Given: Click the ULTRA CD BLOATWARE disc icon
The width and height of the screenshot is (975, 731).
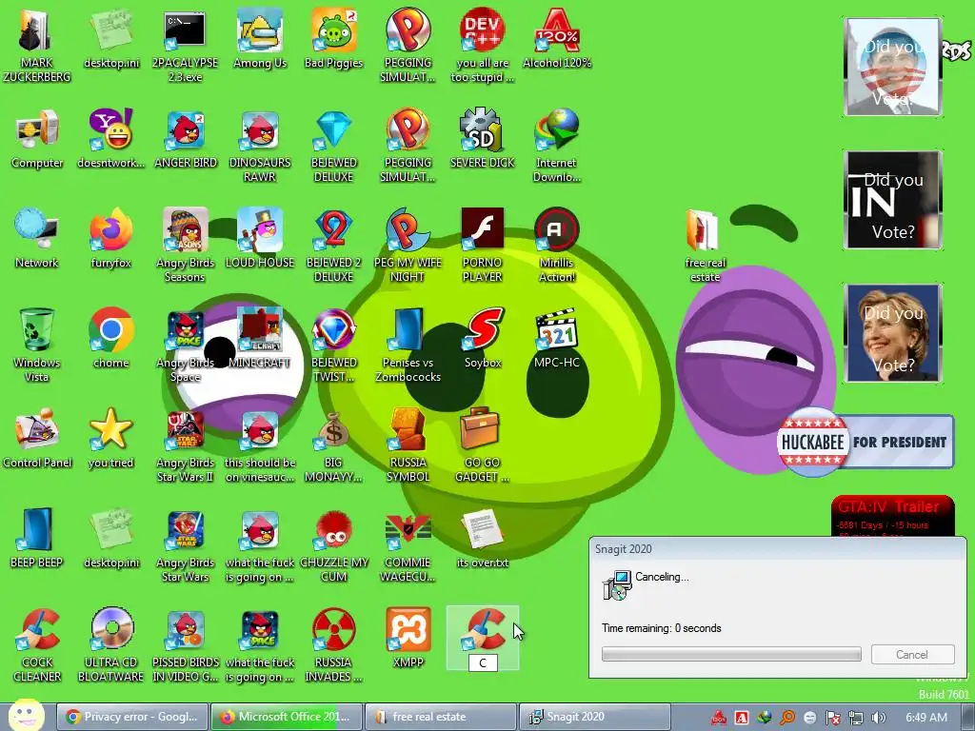Looking at the screenshot, I should (x=110, y=645).
